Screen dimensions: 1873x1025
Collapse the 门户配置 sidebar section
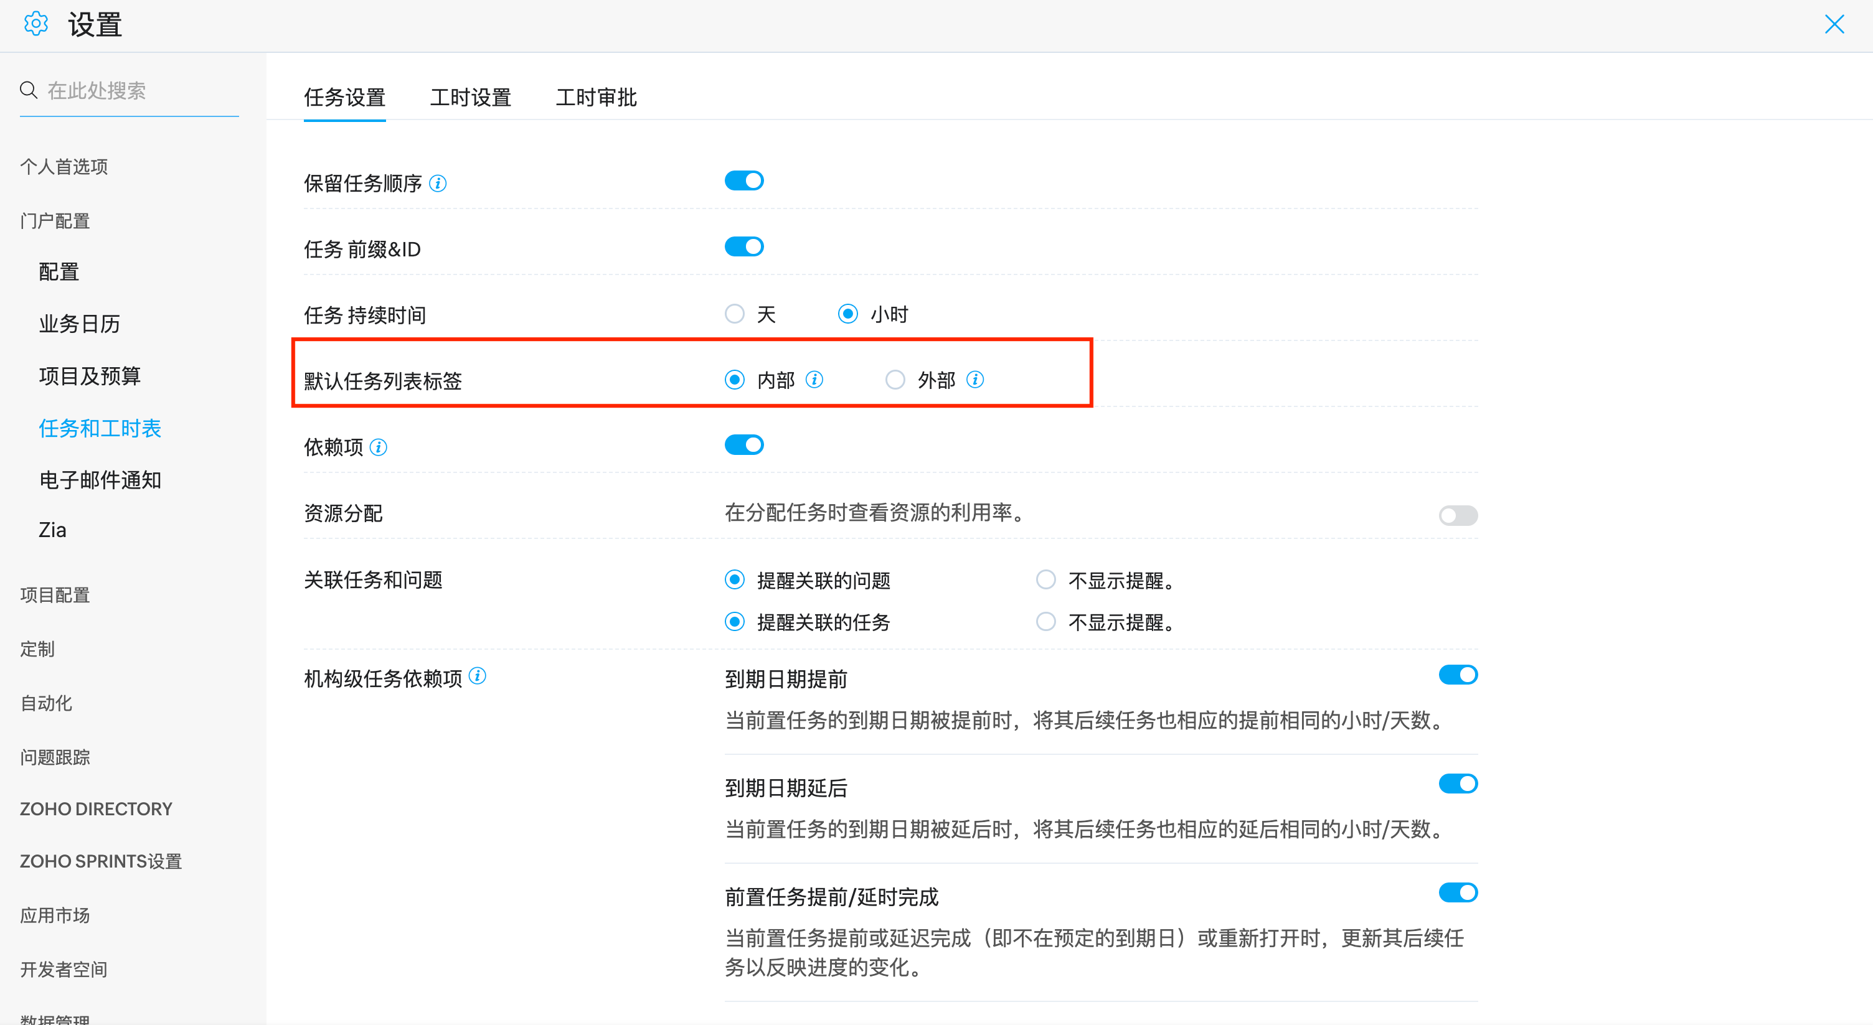pos(55,220)
